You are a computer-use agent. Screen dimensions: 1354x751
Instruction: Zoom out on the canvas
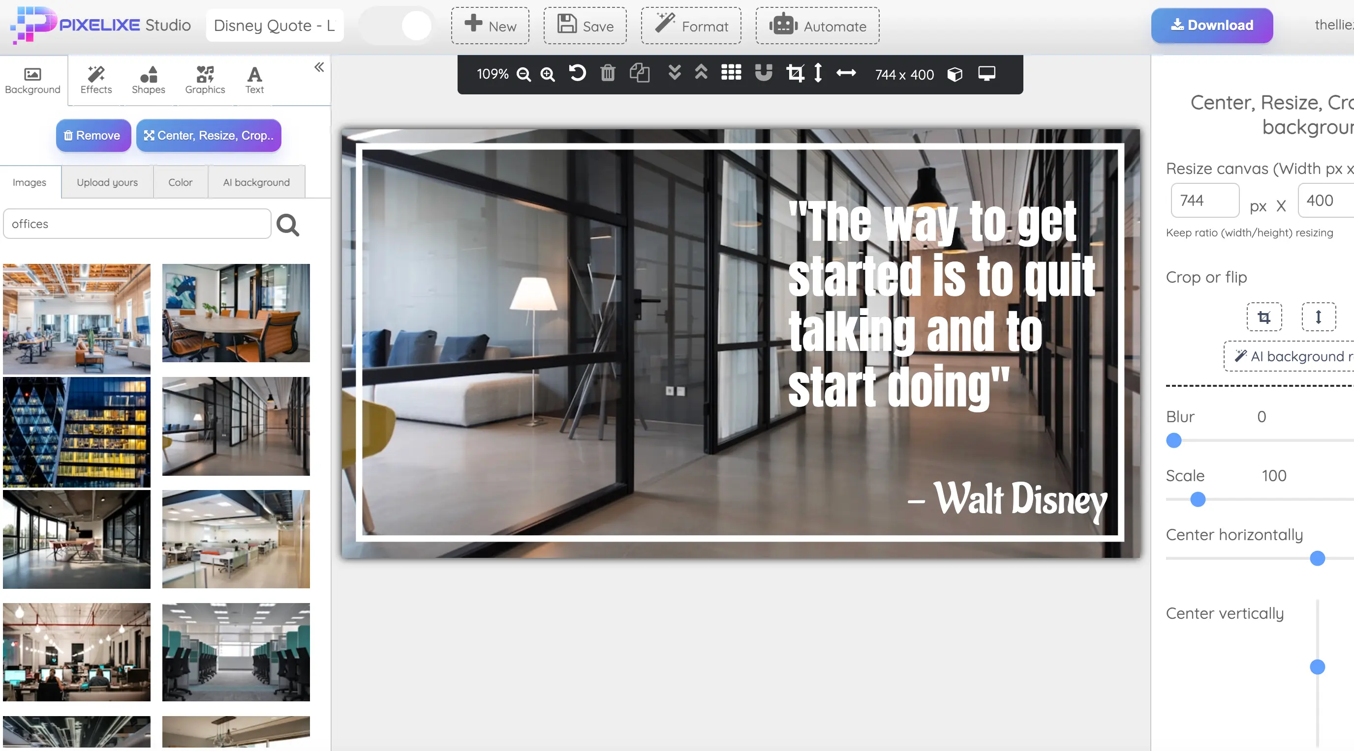[523, 74]
